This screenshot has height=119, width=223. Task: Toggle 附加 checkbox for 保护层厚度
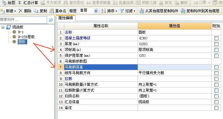pos(216,56)
